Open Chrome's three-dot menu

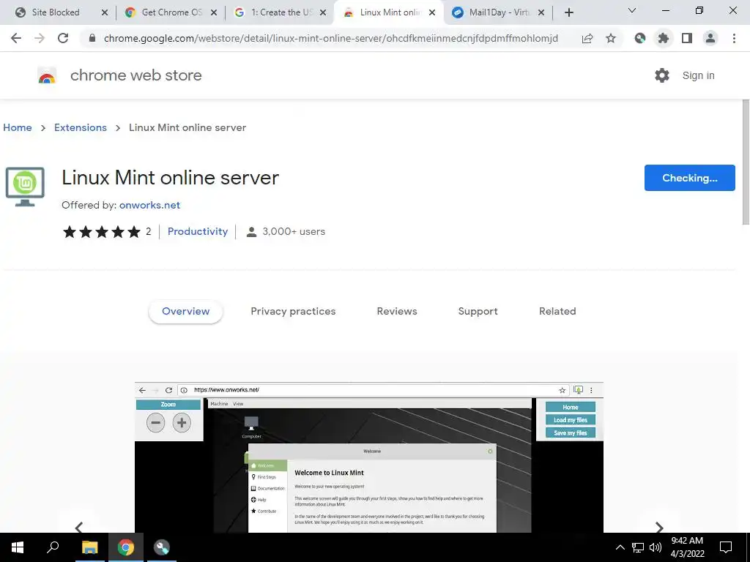pos(734,38)
